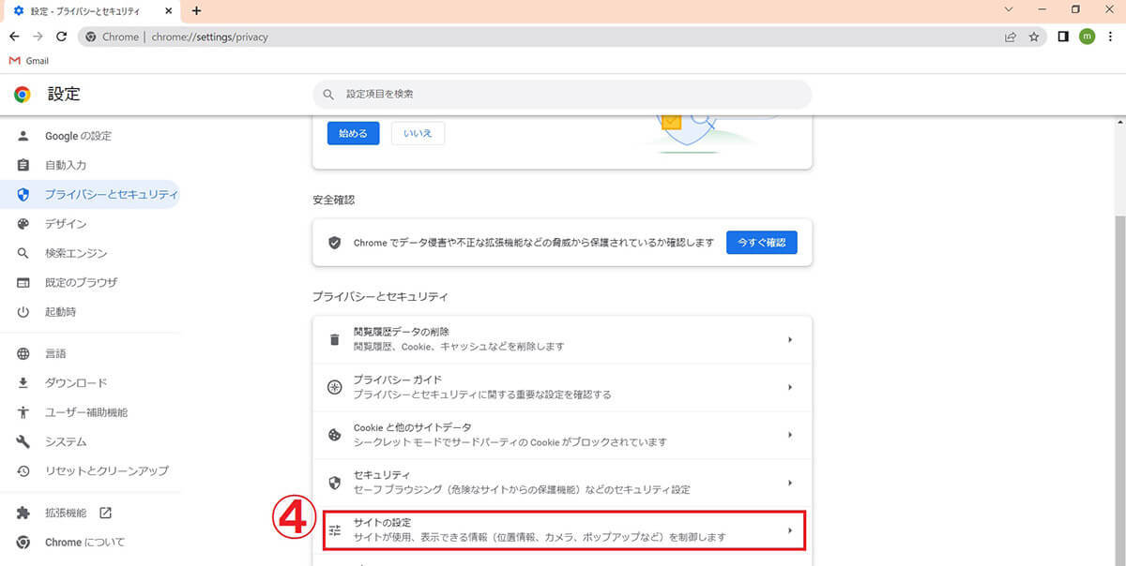The image size is (1126, 566).
Task: Click the Chrome logo next to 設定
Action: tap(23, 94)
